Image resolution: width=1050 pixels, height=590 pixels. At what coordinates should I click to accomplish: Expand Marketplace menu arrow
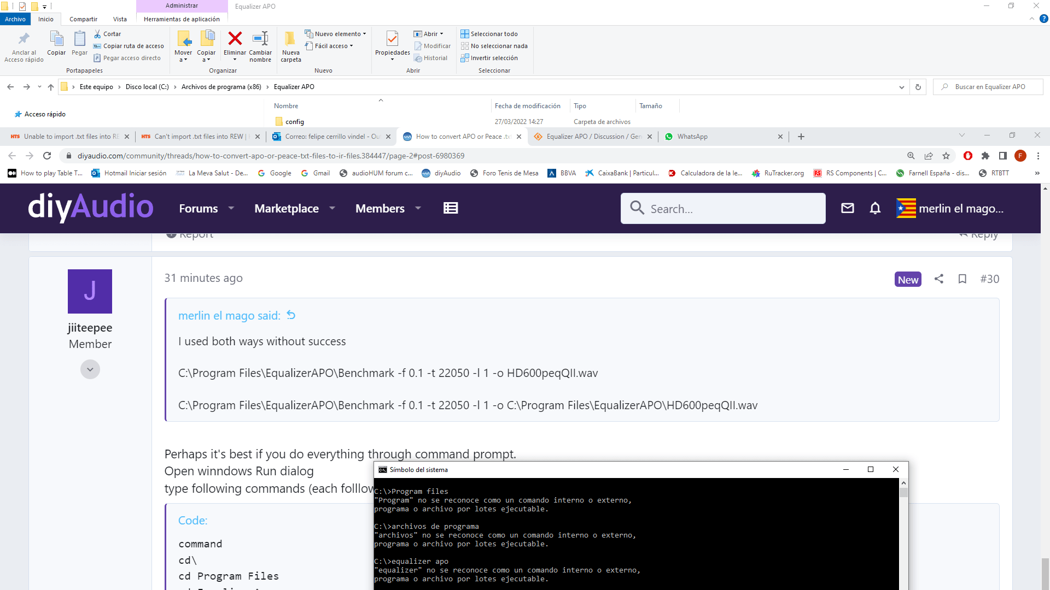click(x=332, y=208)
